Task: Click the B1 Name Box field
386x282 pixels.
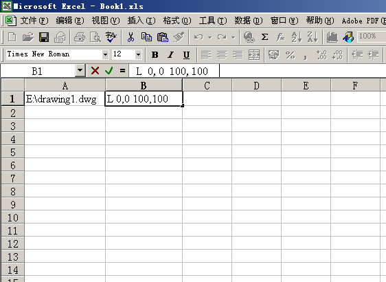Action: tap(37, 71)
